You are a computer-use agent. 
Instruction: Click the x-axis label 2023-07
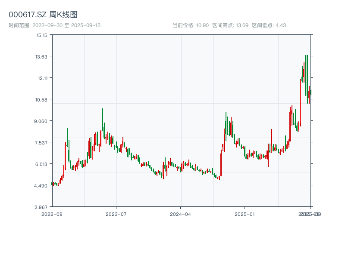coord(116,214)
